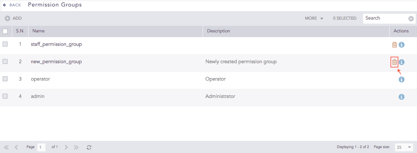The image size is (417, 153).
Task: View info for the operator group
Action: pos(402,80)
